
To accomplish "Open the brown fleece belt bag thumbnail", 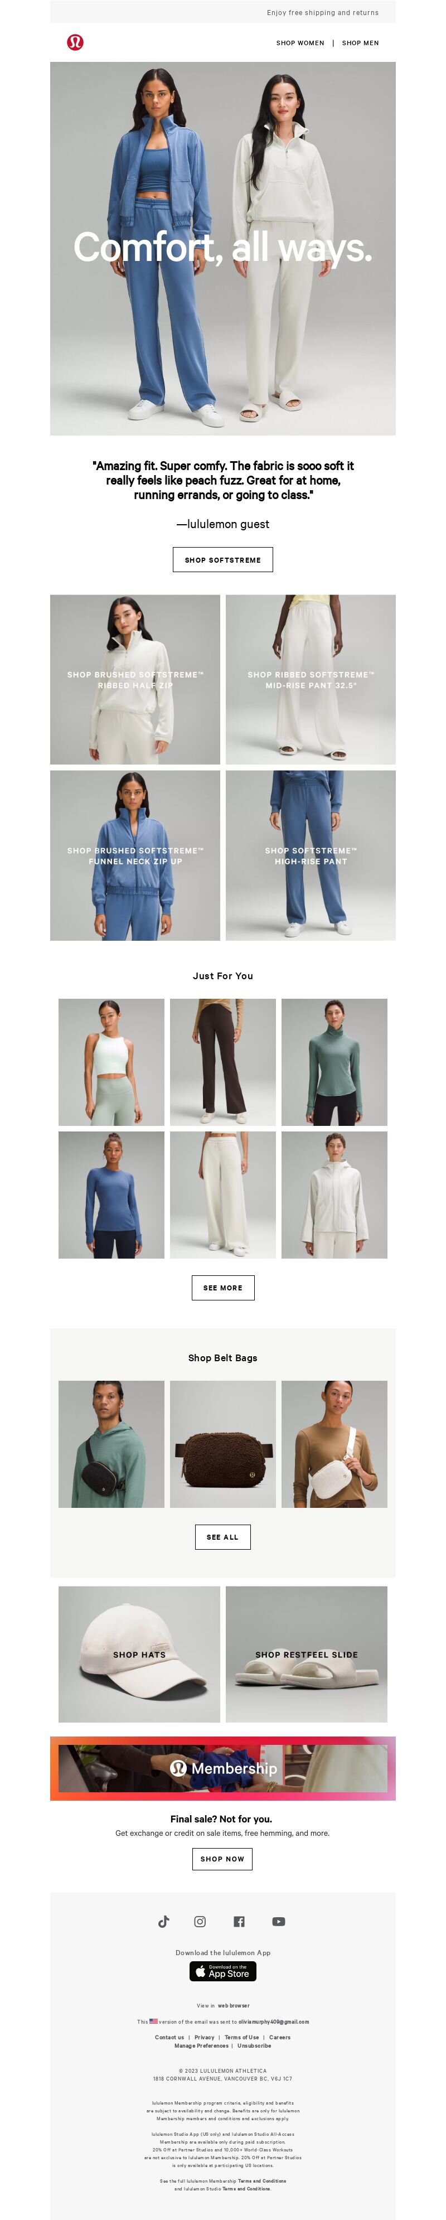I will (223, 1444).
